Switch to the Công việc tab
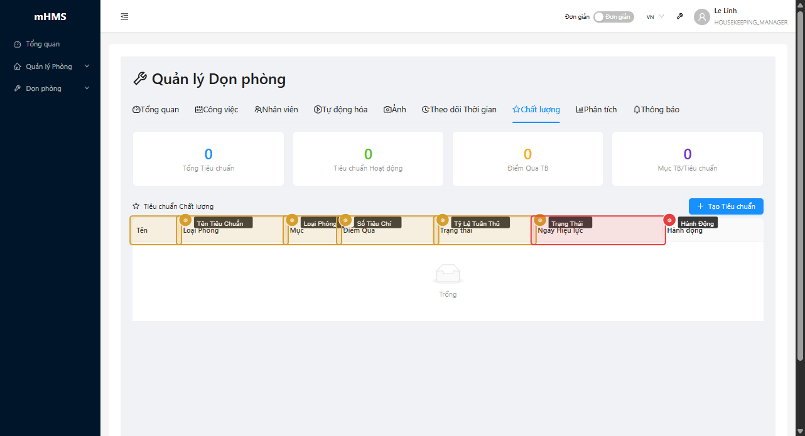 (x=217, y=110)
